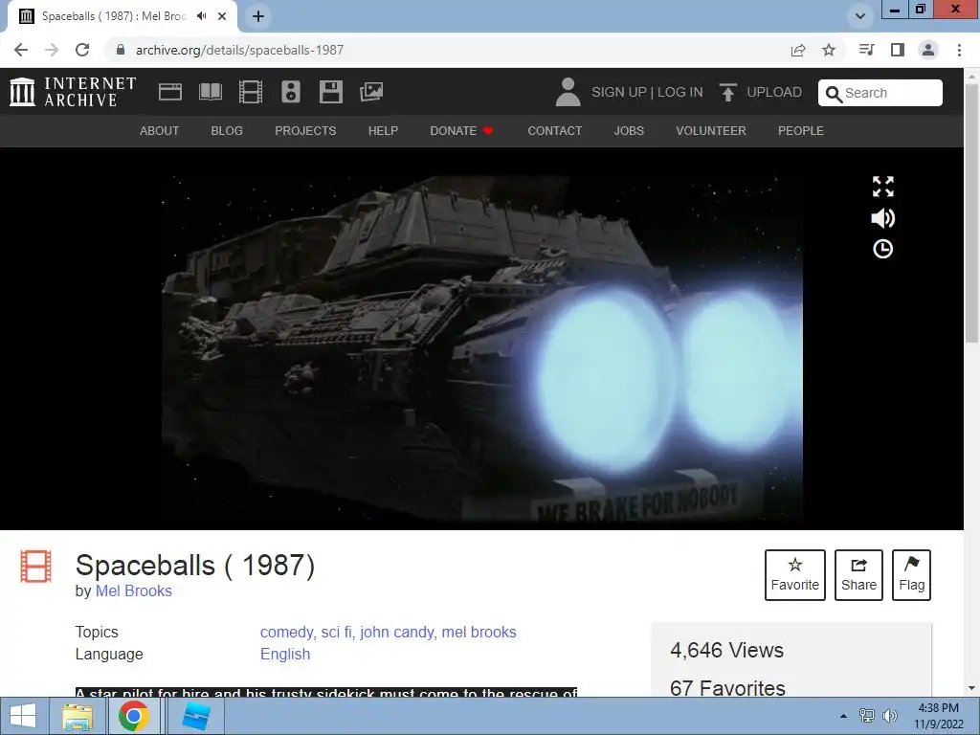Click the SIGN UP link

pos(619,93)
